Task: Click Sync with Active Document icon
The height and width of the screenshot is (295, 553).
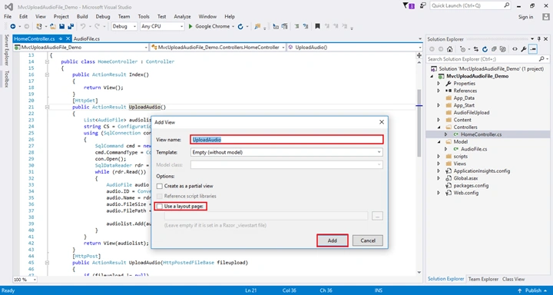Action: click(x=476, y=49)
